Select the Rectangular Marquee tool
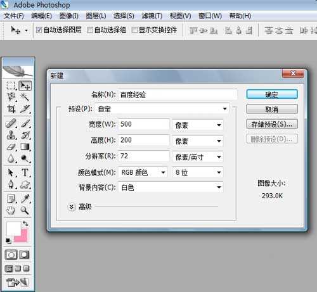The width and height of the screenshot is (317, 292). (x=11, y=86)
